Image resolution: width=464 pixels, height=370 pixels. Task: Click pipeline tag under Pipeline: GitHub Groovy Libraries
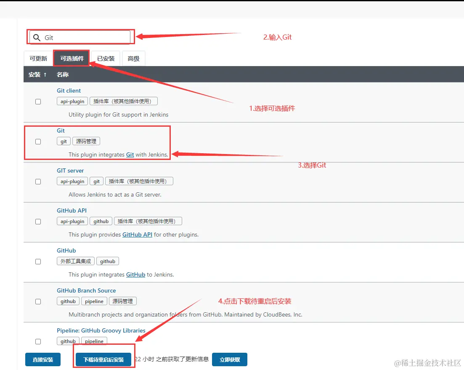(x=94, y=341)
